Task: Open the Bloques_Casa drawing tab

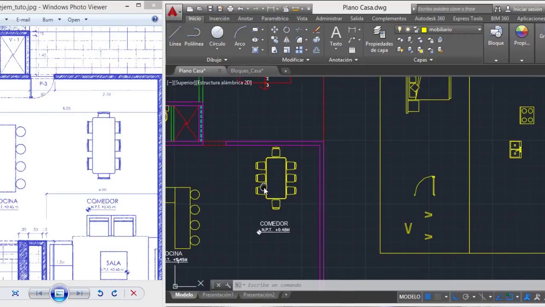Action: [x=247, y=71]
